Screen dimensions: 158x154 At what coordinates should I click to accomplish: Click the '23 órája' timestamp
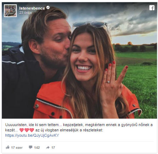coord(25,13)
